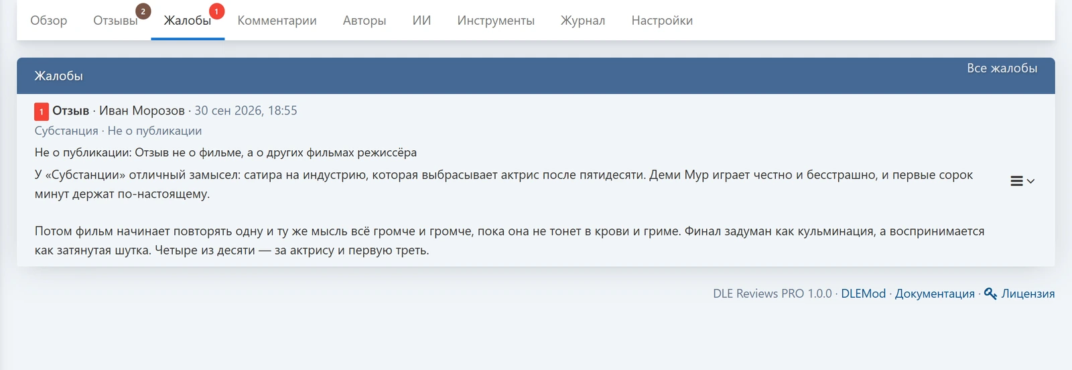1072x370 pixels.
Task: Click the Субстанция · Не о публикации line
Action: tap(118, 131)
